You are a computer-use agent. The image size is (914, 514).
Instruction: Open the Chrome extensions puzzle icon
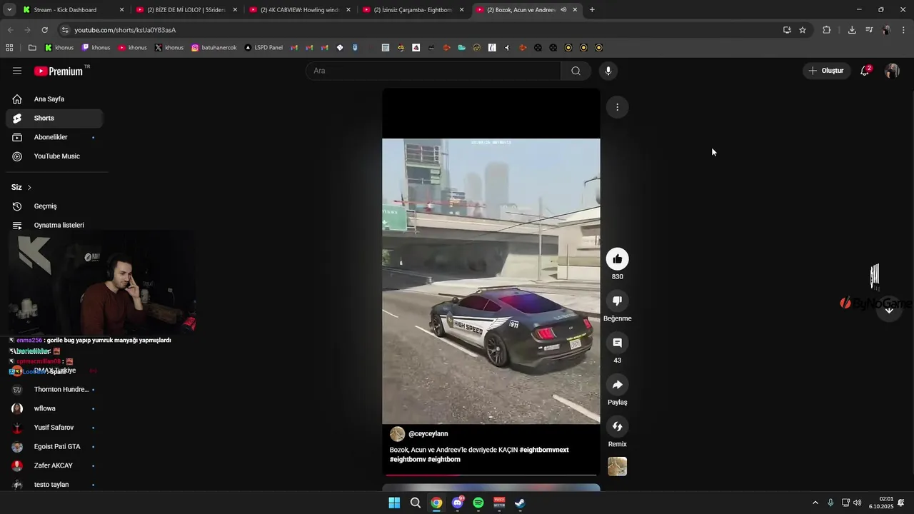click(x=827, y=30)
